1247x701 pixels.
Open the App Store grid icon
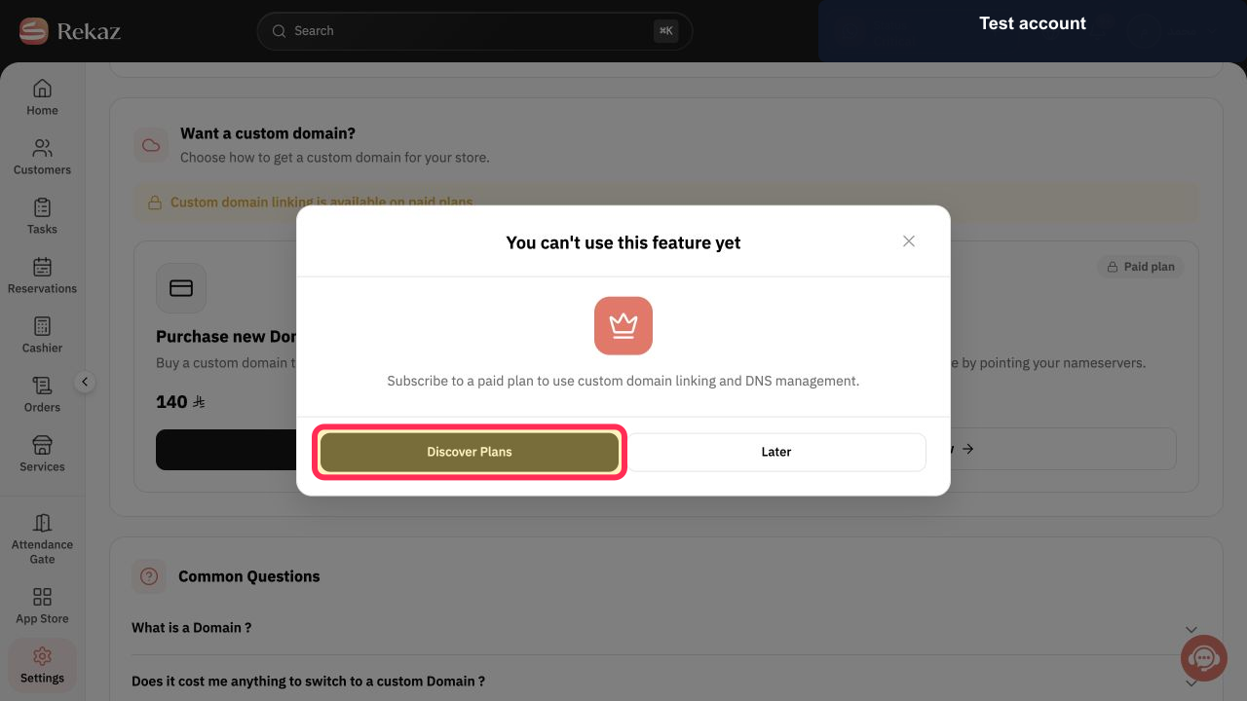(x=42, y=596)
